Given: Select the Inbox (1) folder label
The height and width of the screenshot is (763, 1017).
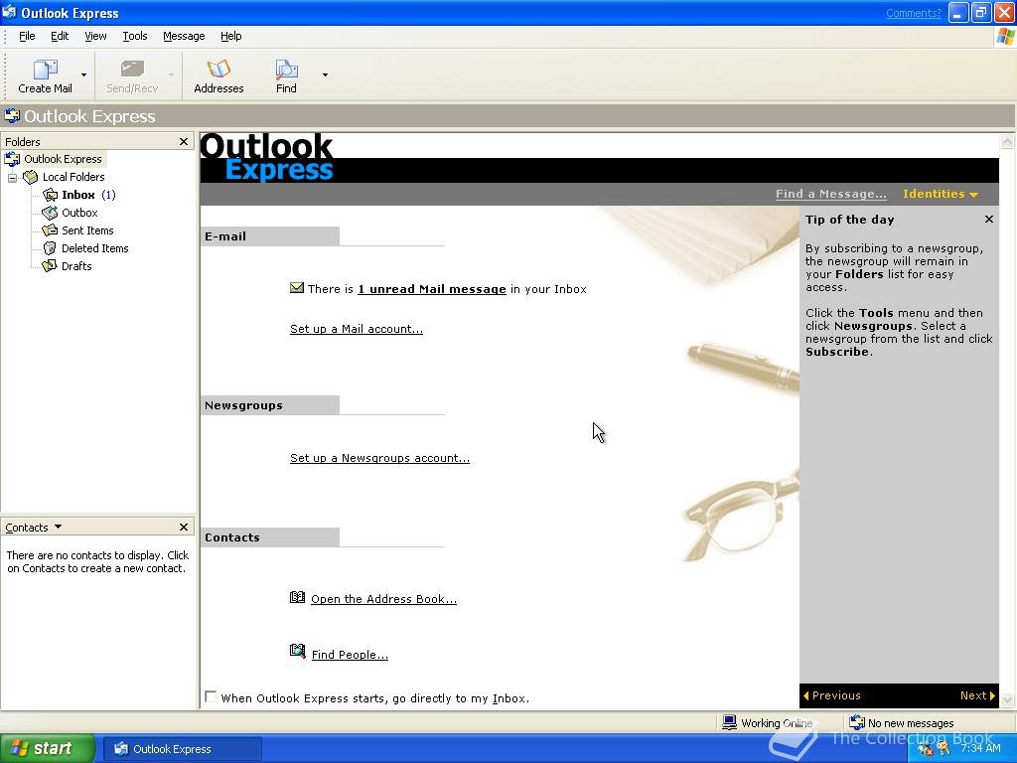Looking at the screenshot, I should (x=88, y=195).
